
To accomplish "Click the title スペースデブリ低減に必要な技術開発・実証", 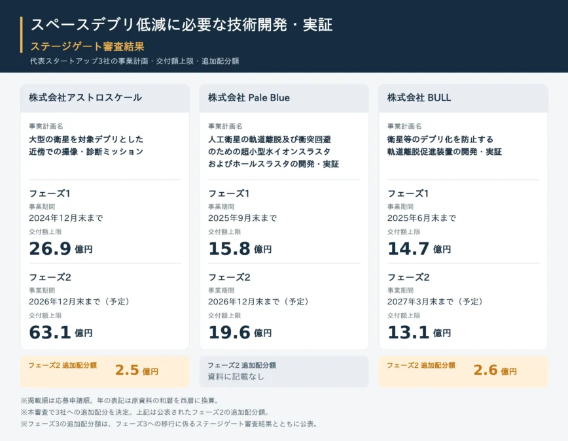I will click(x=181, y=25).
